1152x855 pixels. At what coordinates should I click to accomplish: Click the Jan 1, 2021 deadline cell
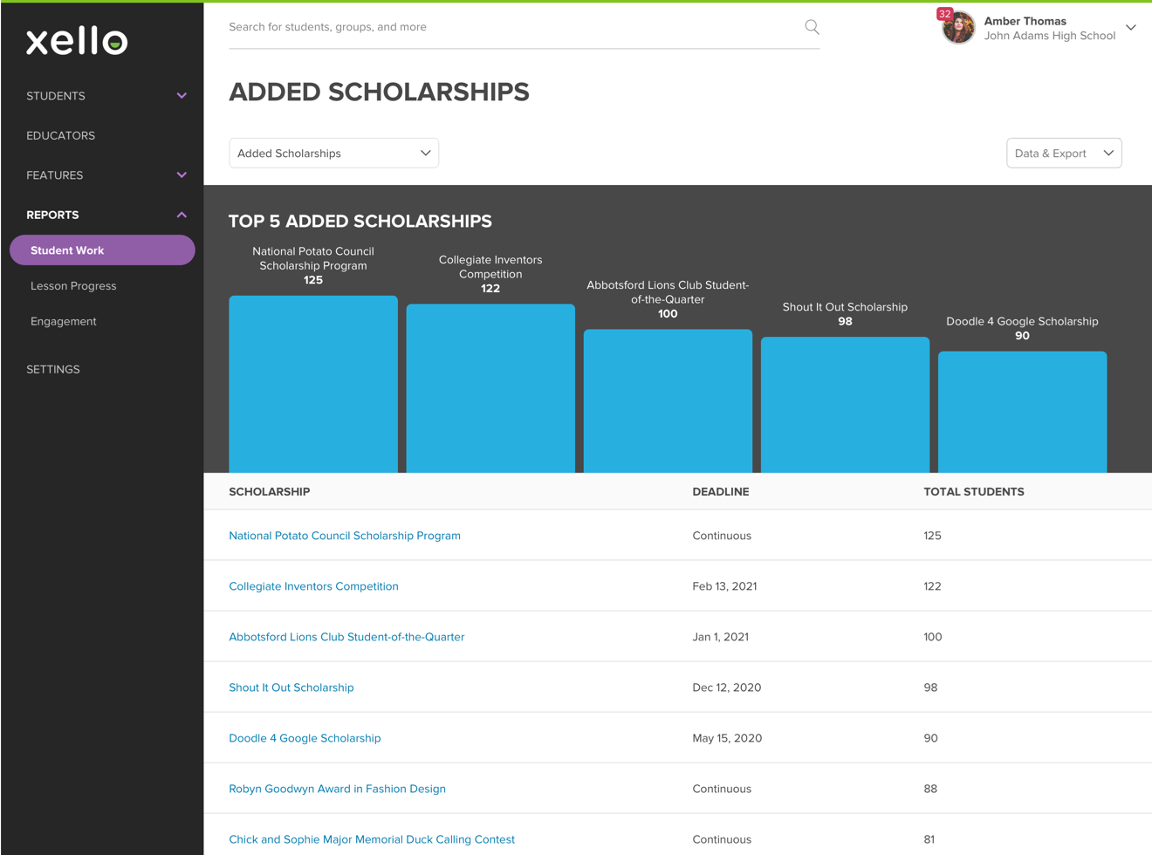[721, 637]
